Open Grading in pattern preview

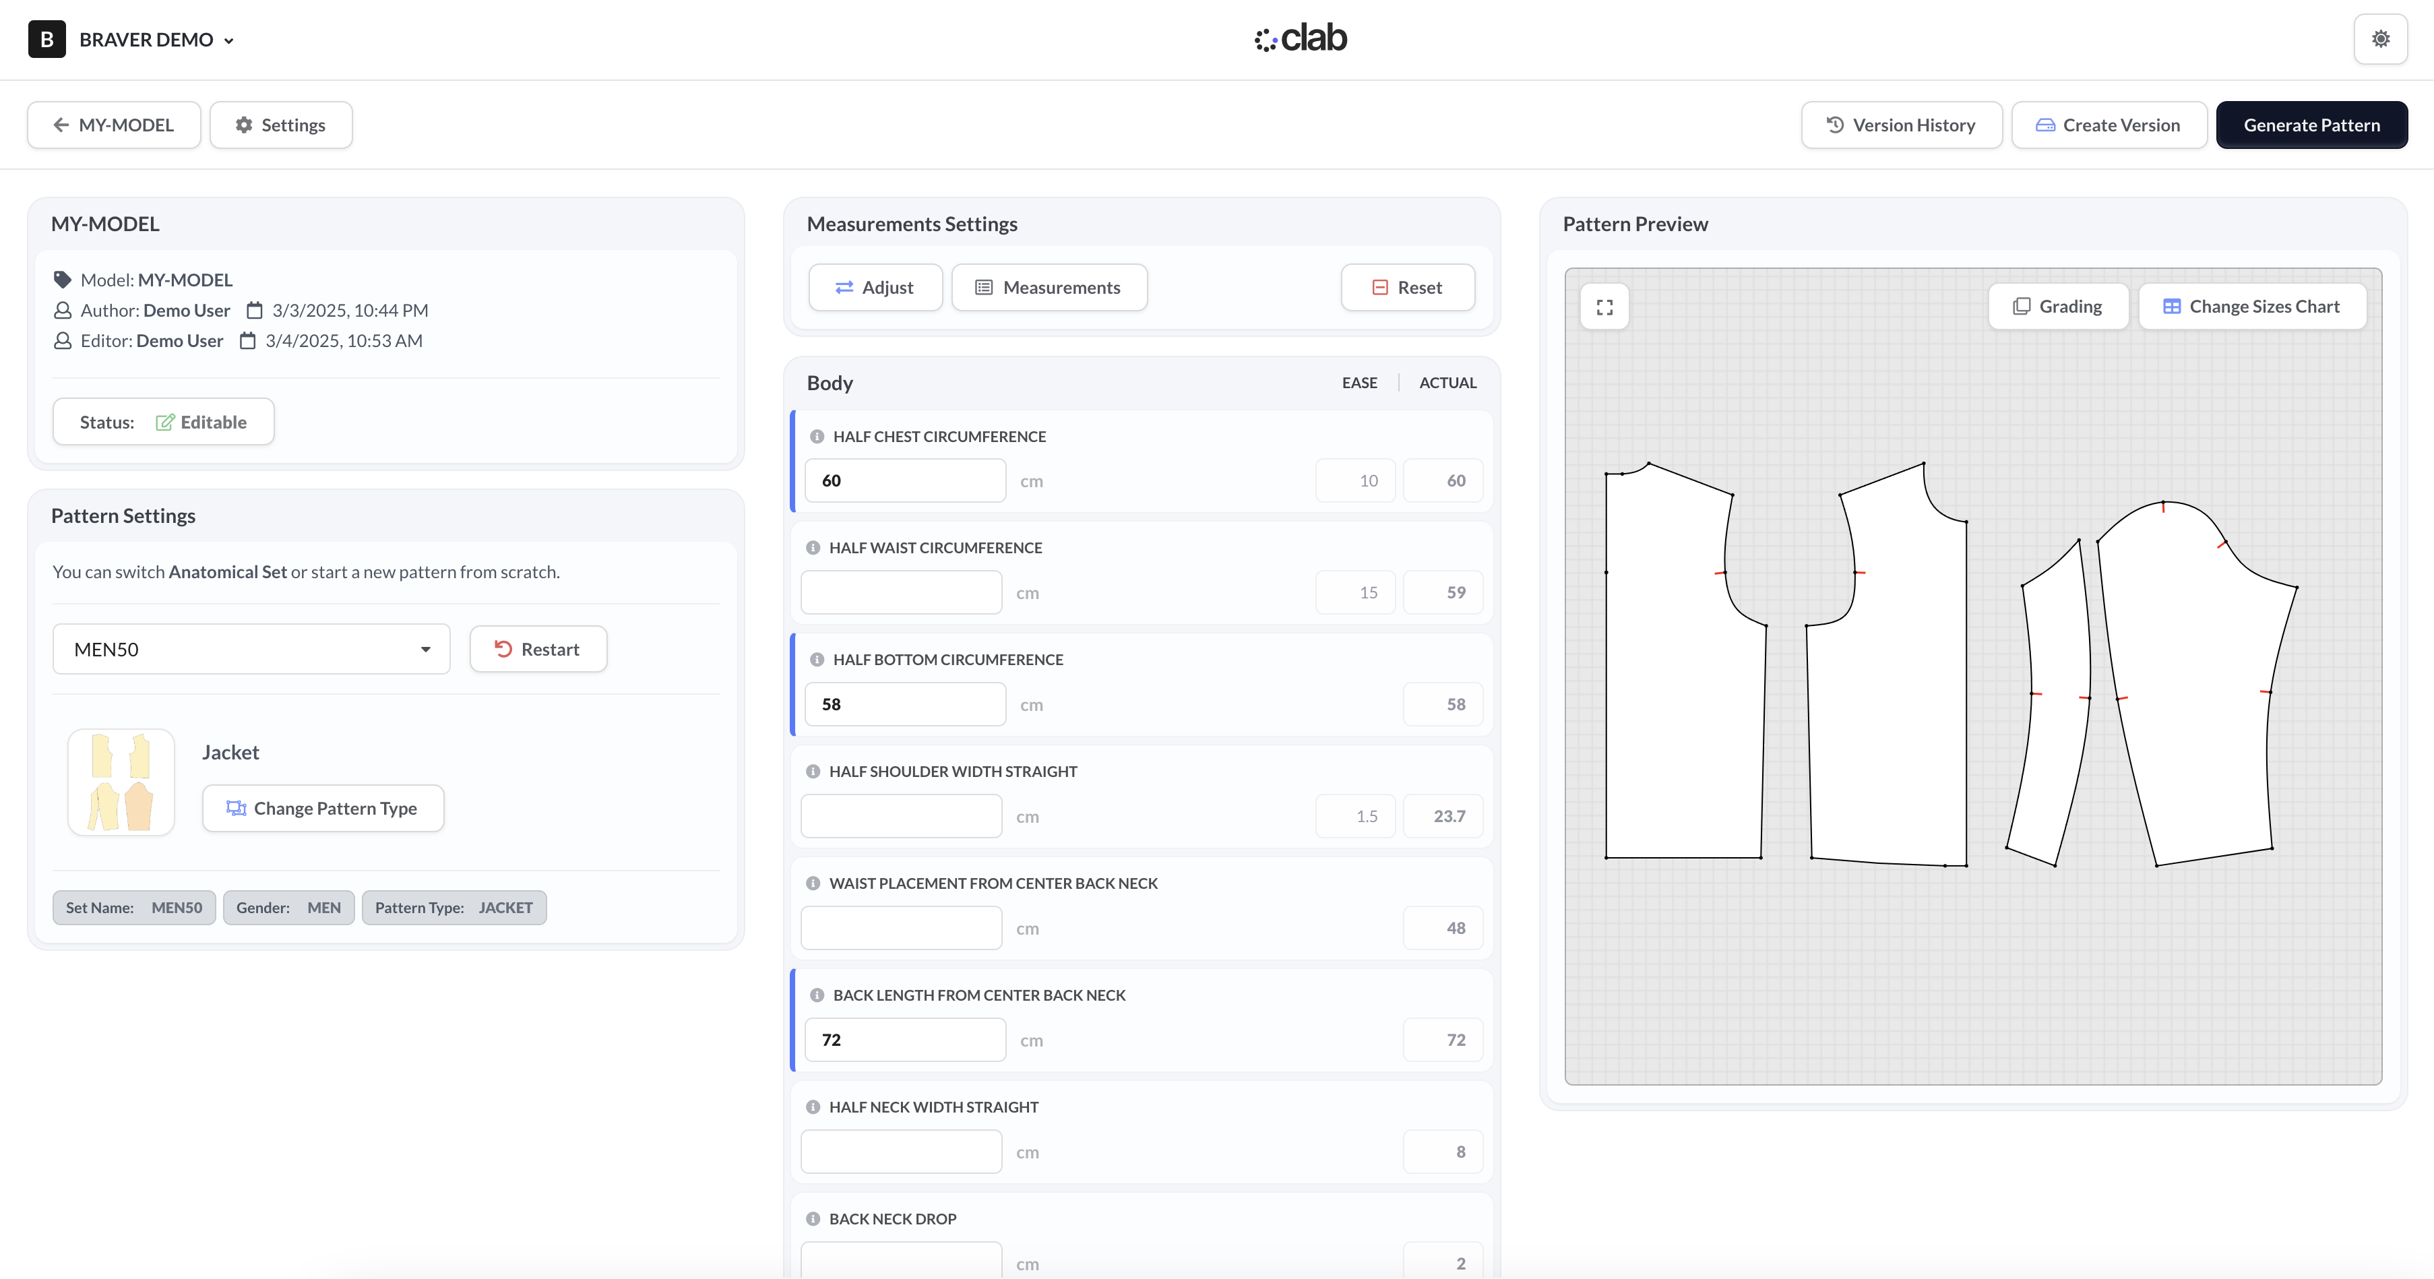[2058, 306]
